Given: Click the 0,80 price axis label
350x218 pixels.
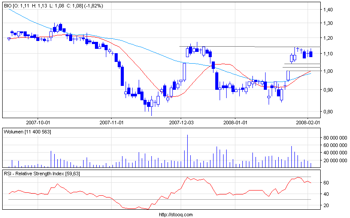Looking at the screenshot, I should point(328,112).
